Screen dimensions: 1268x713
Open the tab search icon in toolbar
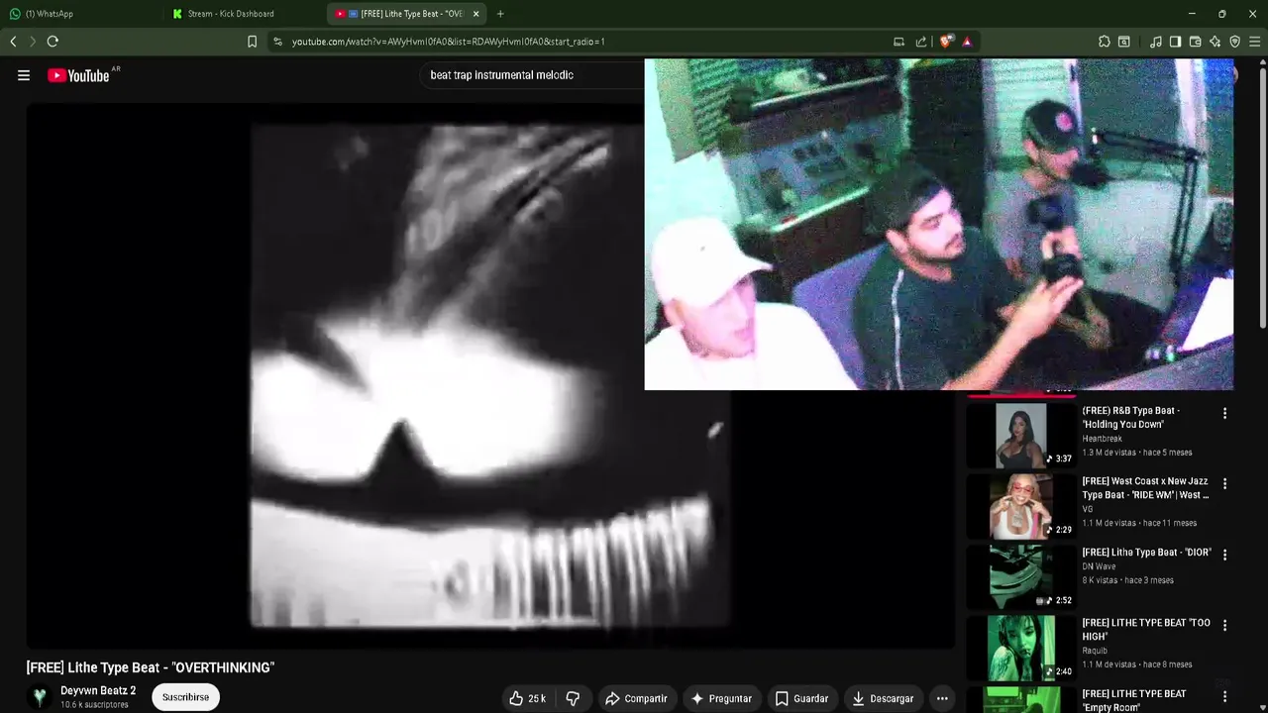pos(1124,42)
